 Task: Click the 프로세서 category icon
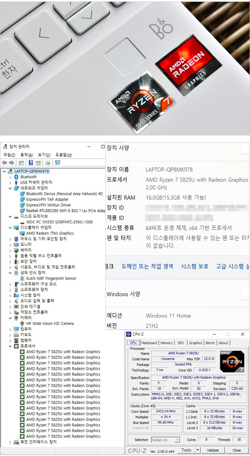pos(16,346)
